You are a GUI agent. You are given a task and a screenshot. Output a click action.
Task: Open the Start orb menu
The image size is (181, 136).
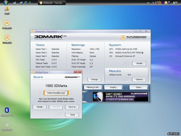pyautogui.click(x=6, y=3)
